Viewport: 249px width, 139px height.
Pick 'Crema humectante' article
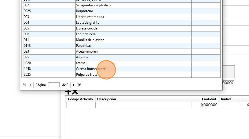click(122, 69)
